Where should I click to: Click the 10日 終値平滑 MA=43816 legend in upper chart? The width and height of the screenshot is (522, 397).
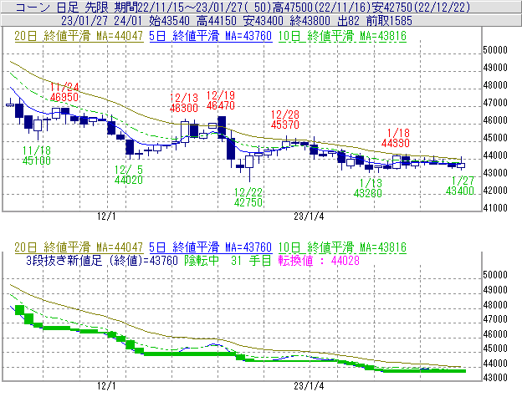point(342,36)
